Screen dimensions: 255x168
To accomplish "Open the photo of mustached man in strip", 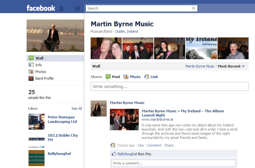I will [233, 48].
